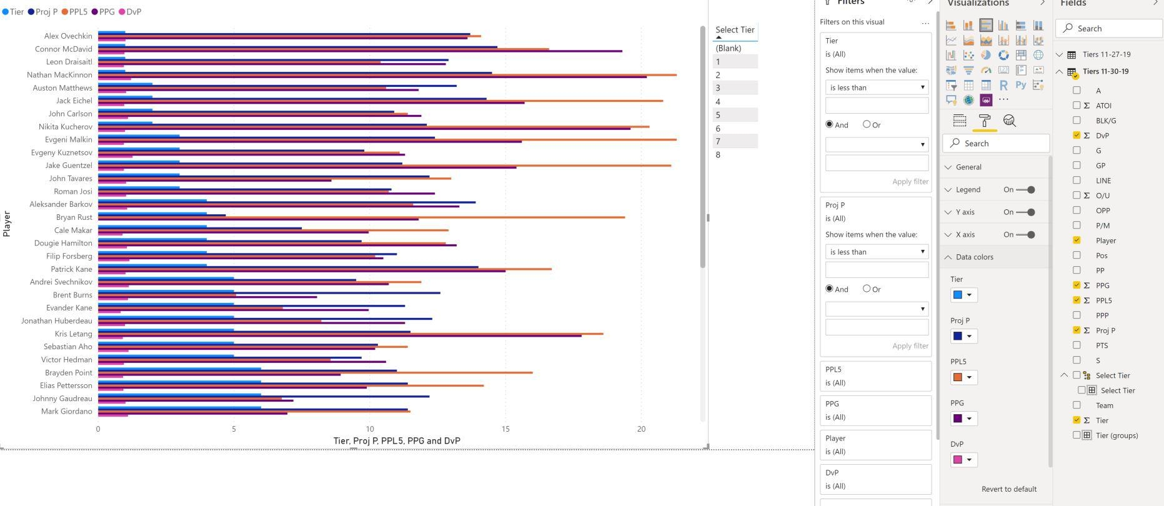Uncheck the DvP field
The height and width of the screenshot is (506, 1164).
[1077, 136]
